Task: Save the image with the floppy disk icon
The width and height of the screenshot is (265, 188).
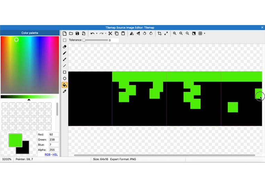Action: coord(77,33)
